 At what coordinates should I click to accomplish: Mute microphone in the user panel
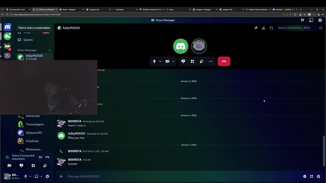pyautogui.click(x=25, y=176)
